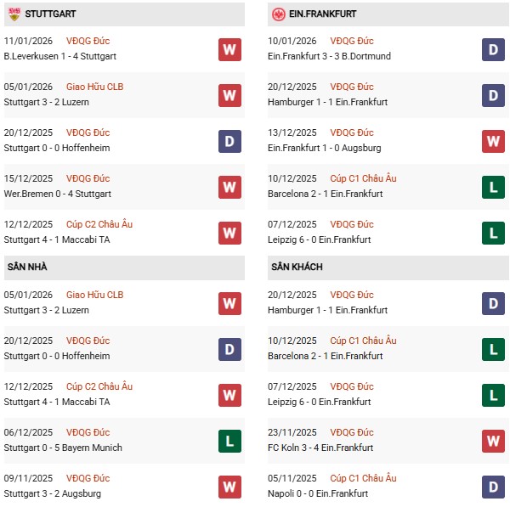Open the SÂN KHÁCH away section header
The height and width of the screenshot is (507, 510).
[x=297, y=268]
